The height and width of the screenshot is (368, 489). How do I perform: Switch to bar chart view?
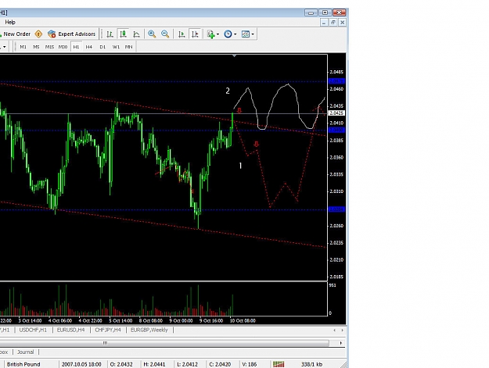tap(110, 34)
